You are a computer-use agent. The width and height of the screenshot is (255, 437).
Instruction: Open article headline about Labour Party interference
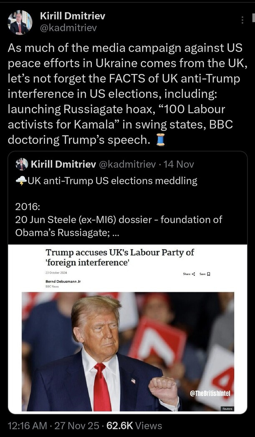[120, 257]
